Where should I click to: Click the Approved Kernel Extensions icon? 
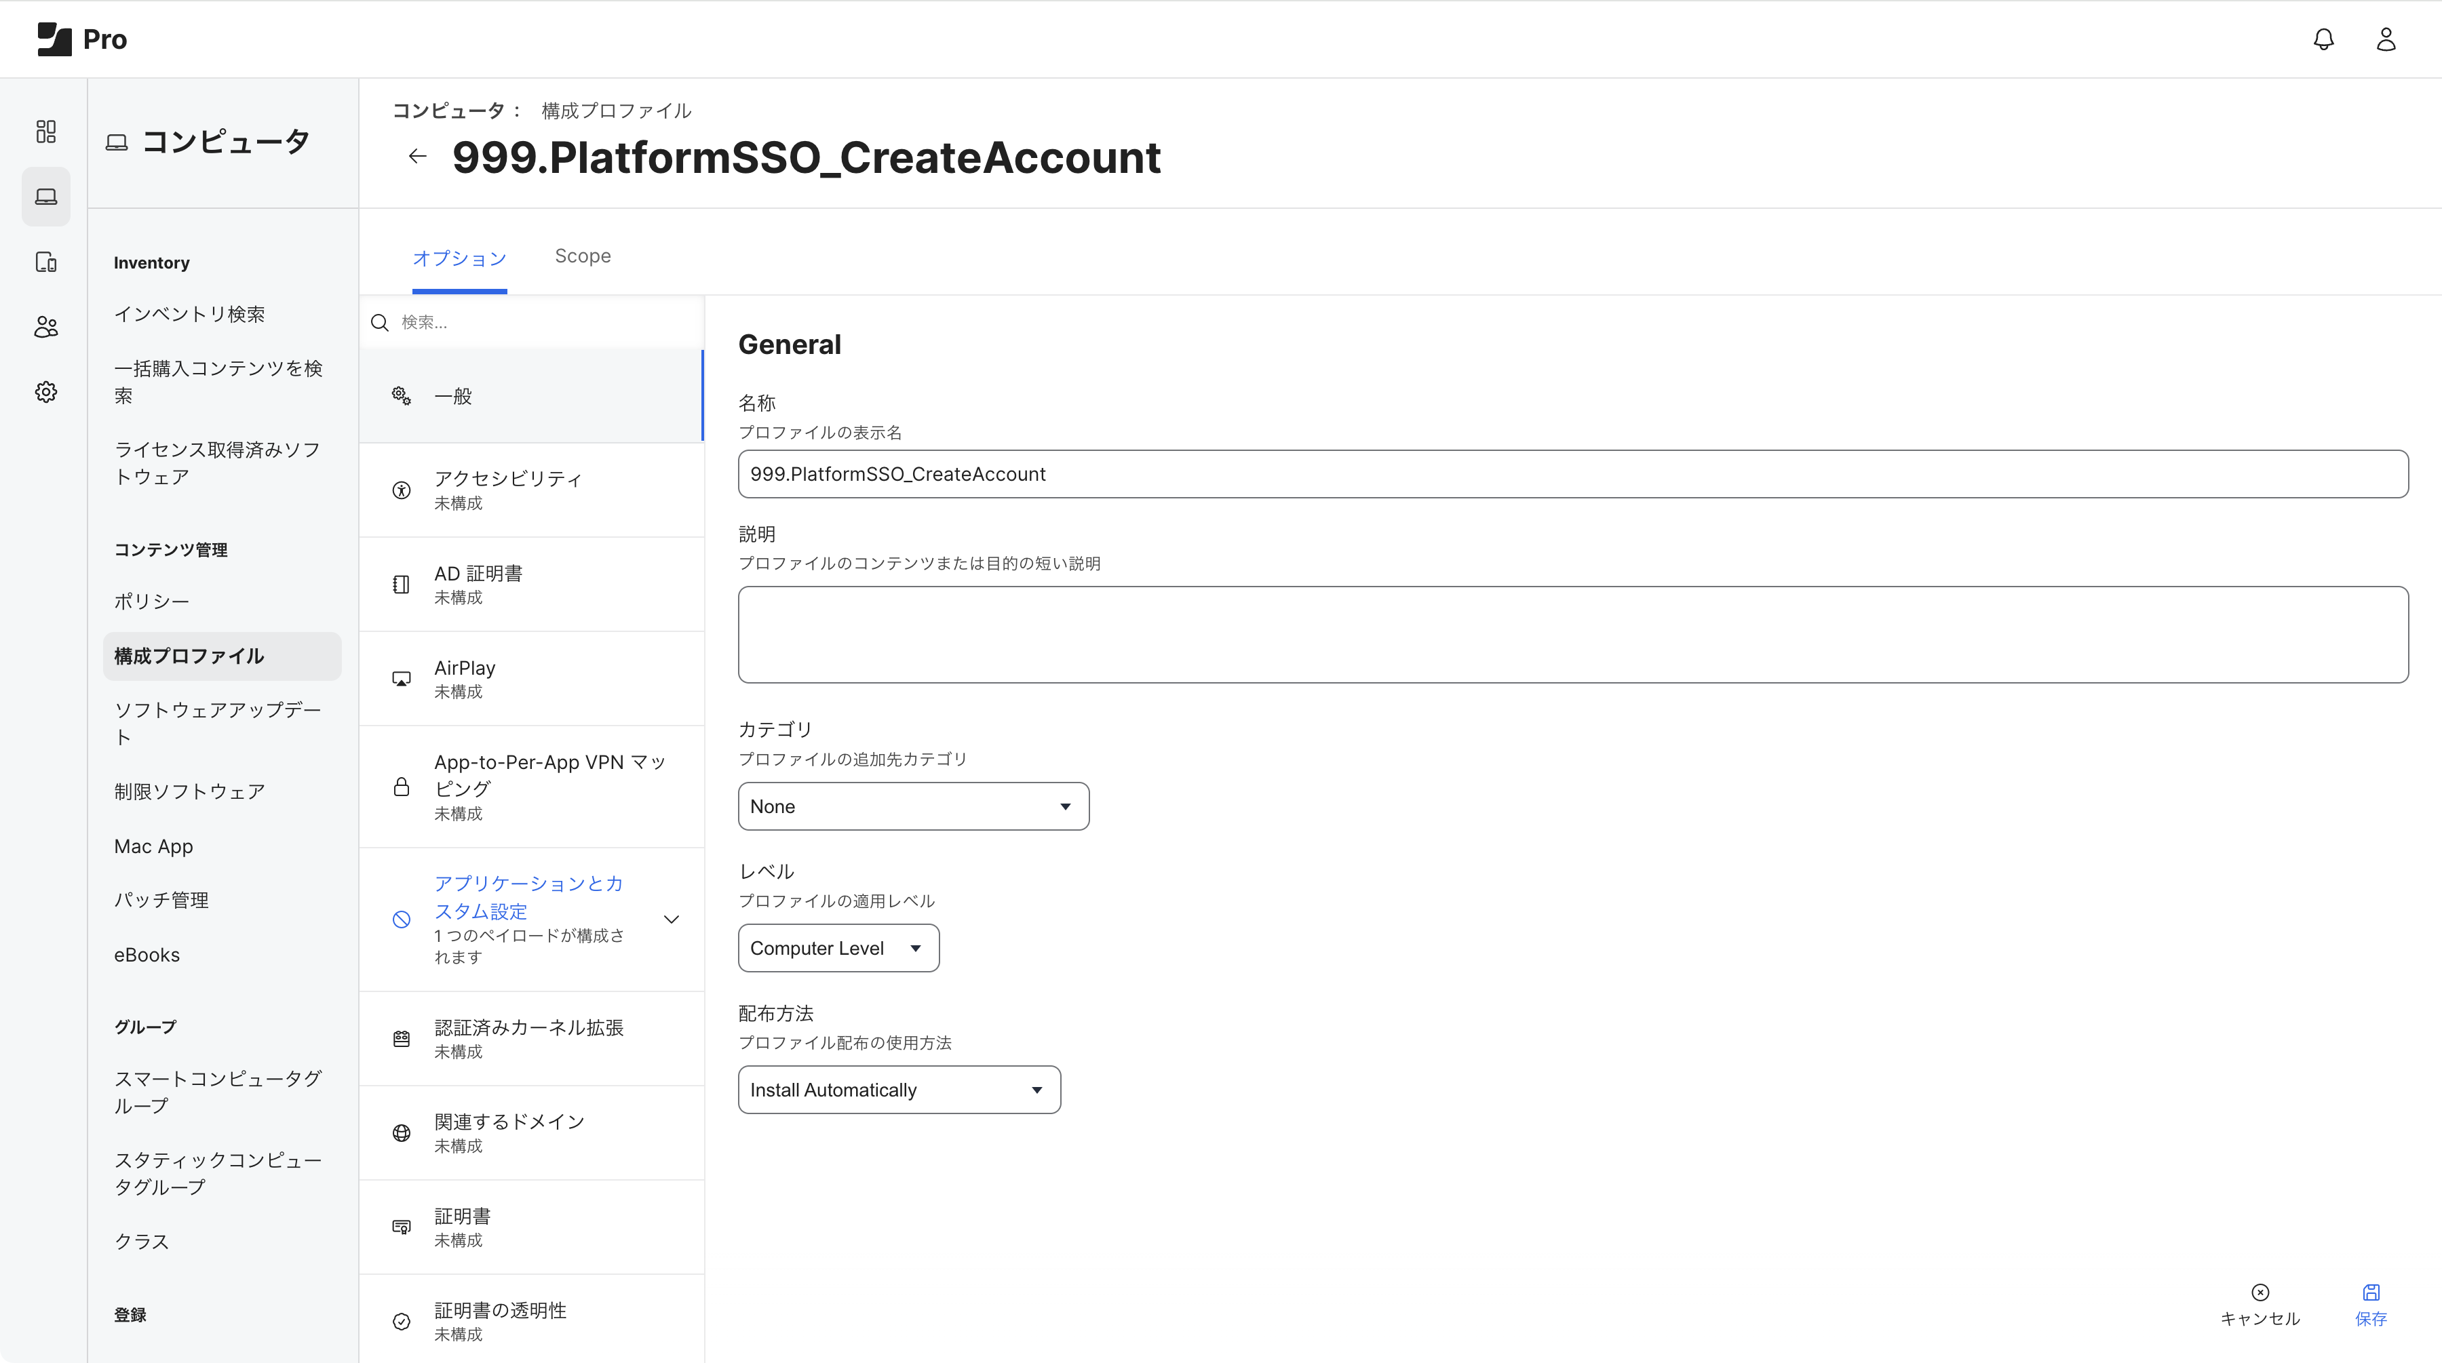[401, 1039]
